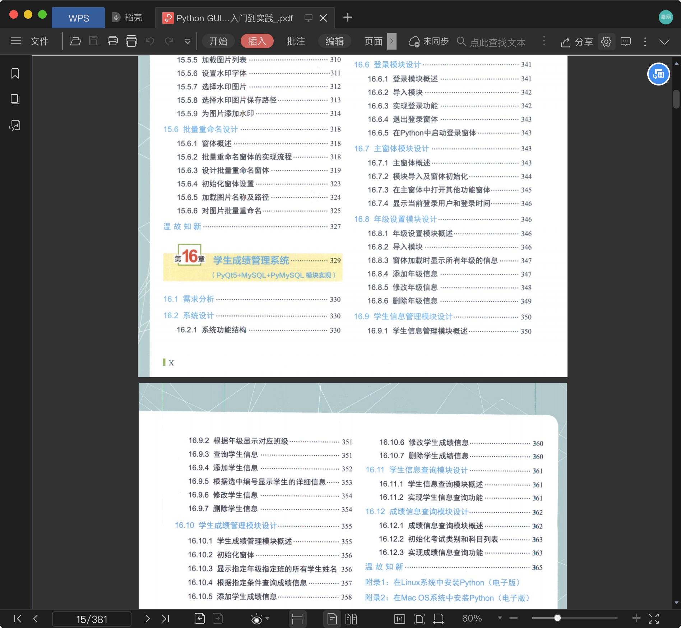Click the 16.11 学生信息查询模块设计 entry
Screen dimensions: 681x628
point(417,470)
